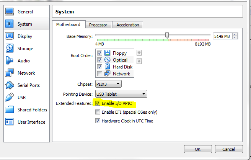
Task: Click the User Interface category label
Action: (x=31, y=122)
